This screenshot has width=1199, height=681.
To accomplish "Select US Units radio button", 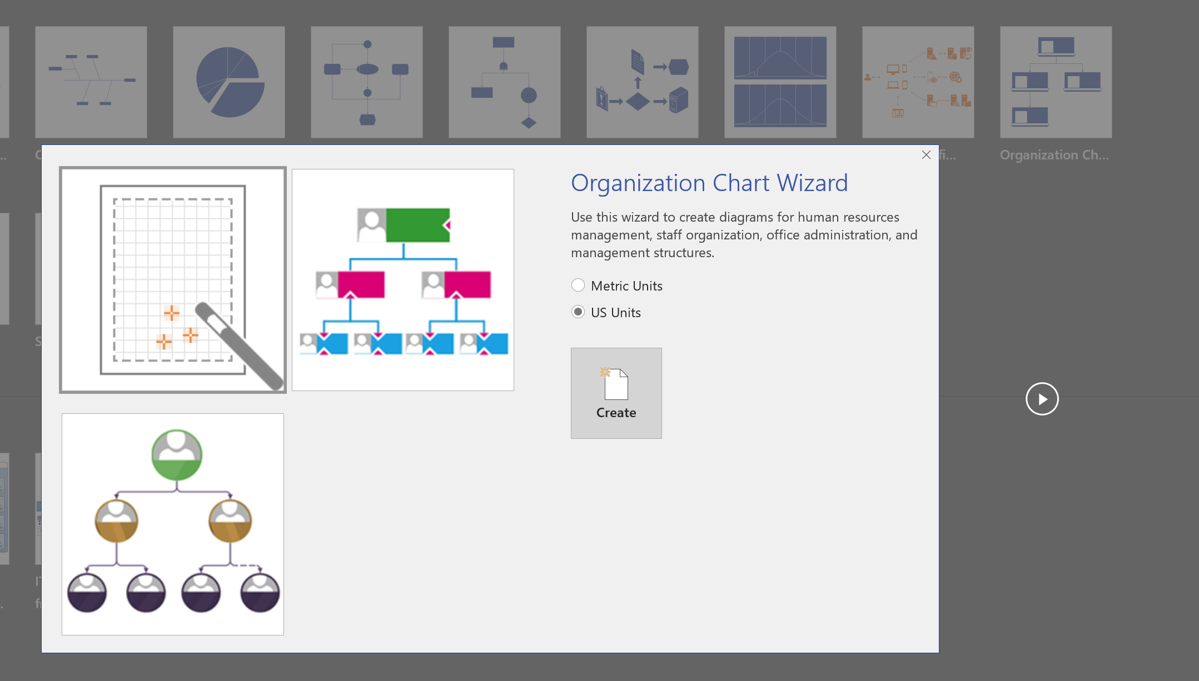I will (x=578, y=312).
